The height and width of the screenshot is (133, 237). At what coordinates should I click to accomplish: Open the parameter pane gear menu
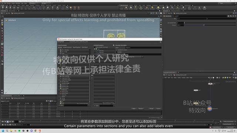228,16
